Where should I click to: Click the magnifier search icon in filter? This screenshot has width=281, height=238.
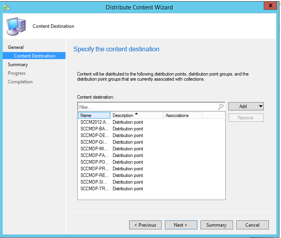[x=221, y=106]
